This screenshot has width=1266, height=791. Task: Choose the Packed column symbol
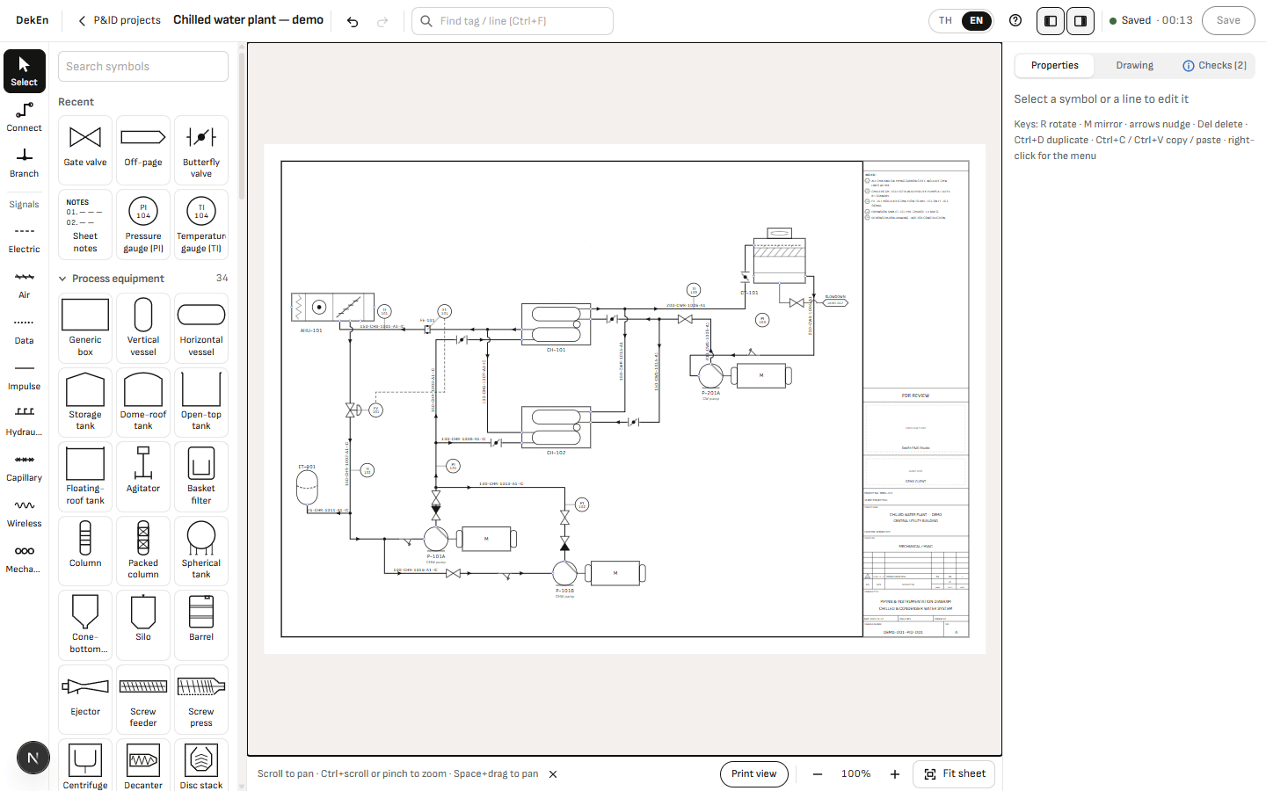point(143,549)
